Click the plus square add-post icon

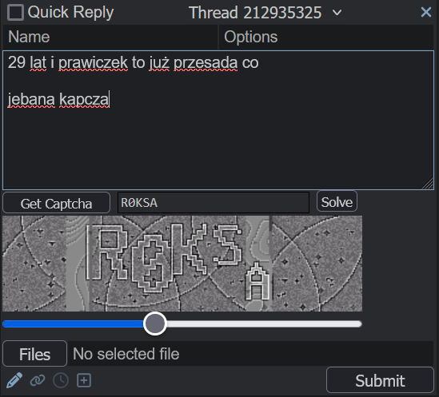click(x=84, y=380)
